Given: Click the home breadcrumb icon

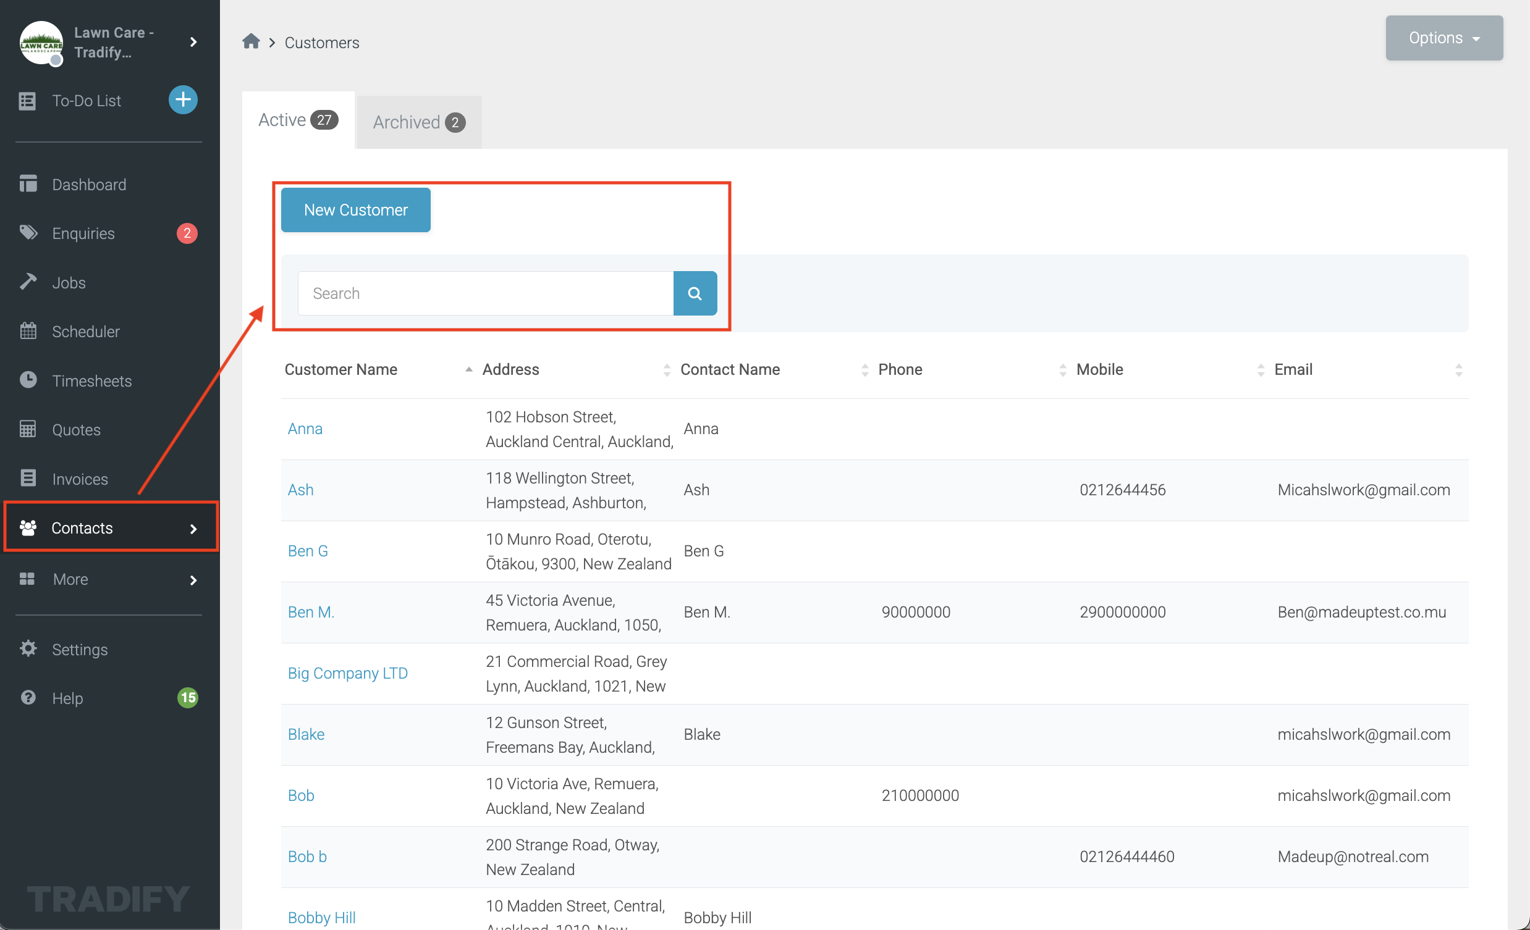Looking at the screenshot, I should click(x=251, y=41).
